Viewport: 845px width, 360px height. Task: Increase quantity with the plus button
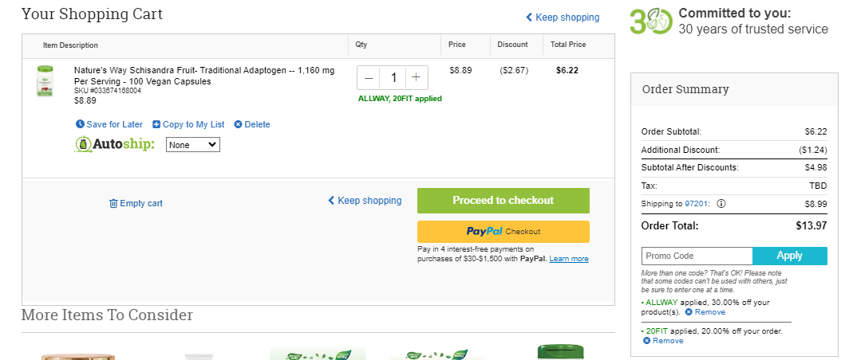tap(416, 78)
